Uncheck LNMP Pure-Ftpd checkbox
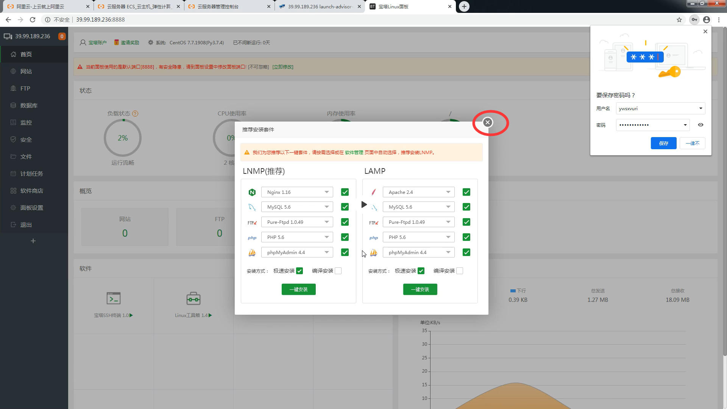Screen dimensions: 727x409 [x=345, y=222]
